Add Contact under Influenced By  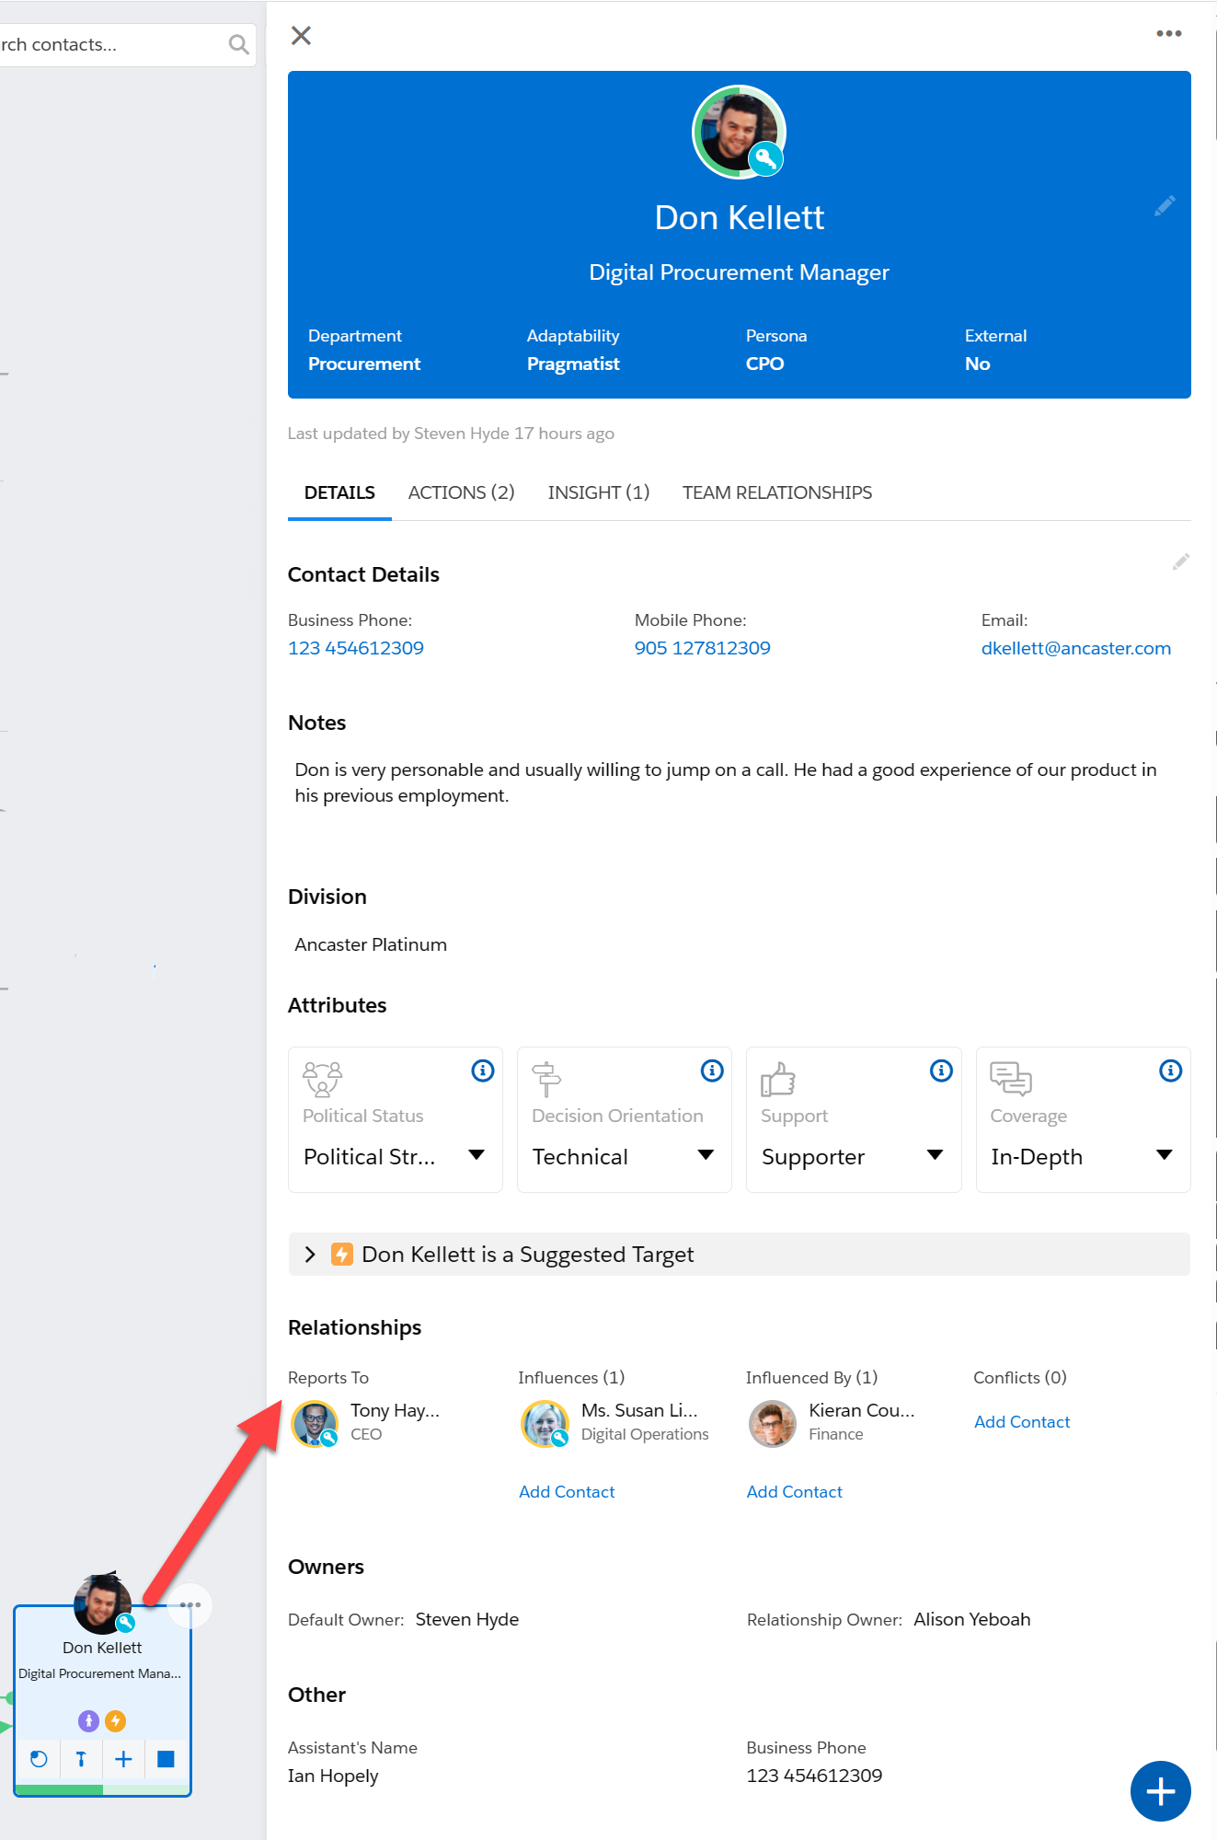(795, 1492)
